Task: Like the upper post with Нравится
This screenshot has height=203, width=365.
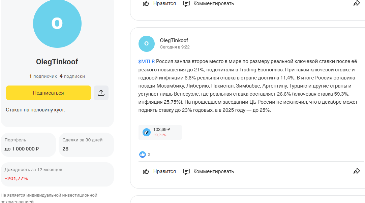Action: pos(159,3)
